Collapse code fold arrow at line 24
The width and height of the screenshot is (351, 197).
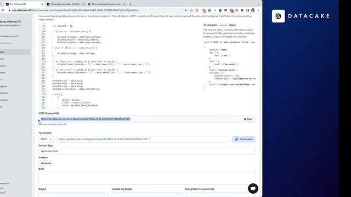pos(46,70)
